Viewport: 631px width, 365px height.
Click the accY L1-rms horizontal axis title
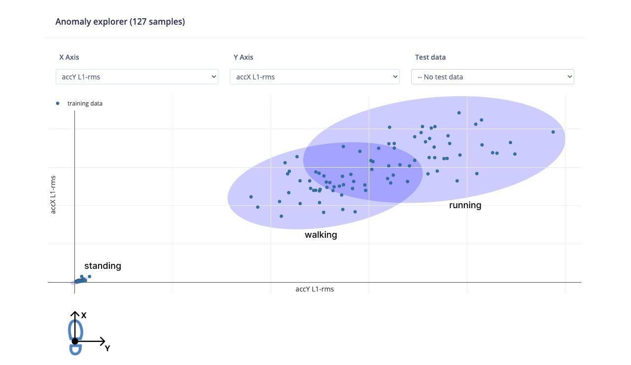tap(315, 289)
